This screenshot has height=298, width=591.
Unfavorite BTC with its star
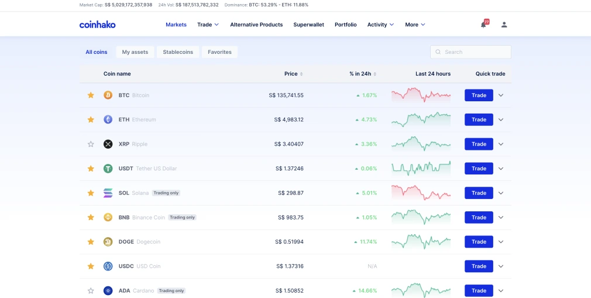coord(91,95)
